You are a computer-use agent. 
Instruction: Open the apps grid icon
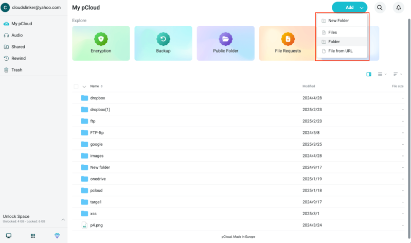pos(33,236)
